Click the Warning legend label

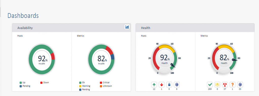[x=86, y=86]
